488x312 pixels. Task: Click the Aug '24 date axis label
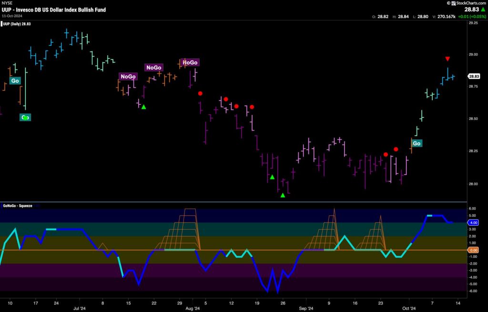[193, 309]
